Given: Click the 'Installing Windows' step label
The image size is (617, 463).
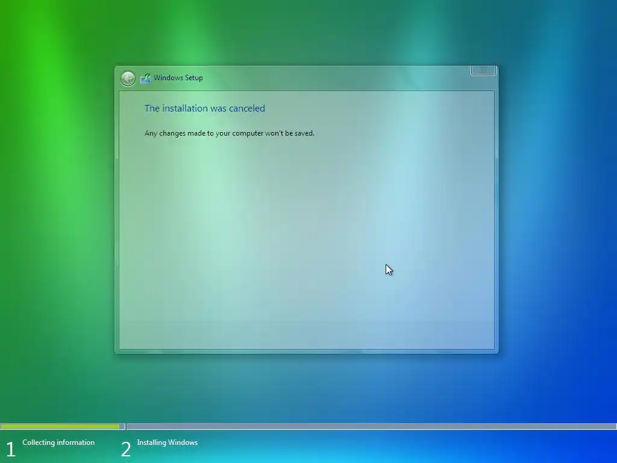Looking at the screenshot, I should click(168, 443).
